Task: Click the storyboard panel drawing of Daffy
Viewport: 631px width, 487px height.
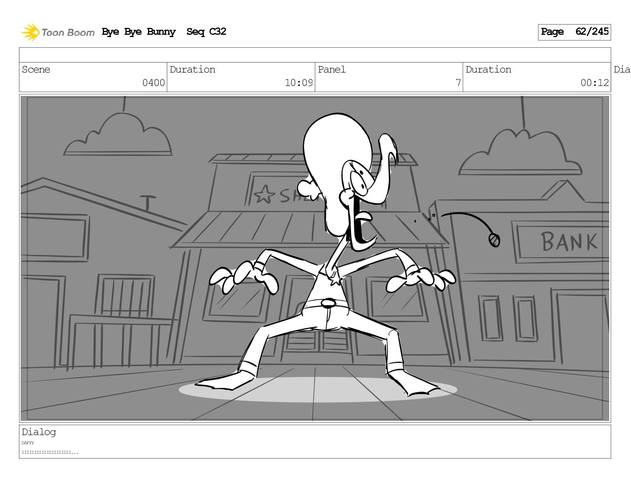Action: (315, 259)
